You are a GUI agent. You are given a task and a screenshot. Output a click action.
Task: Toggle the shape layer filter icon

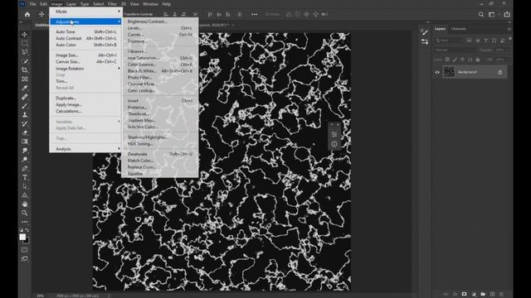tap(494, 41)
